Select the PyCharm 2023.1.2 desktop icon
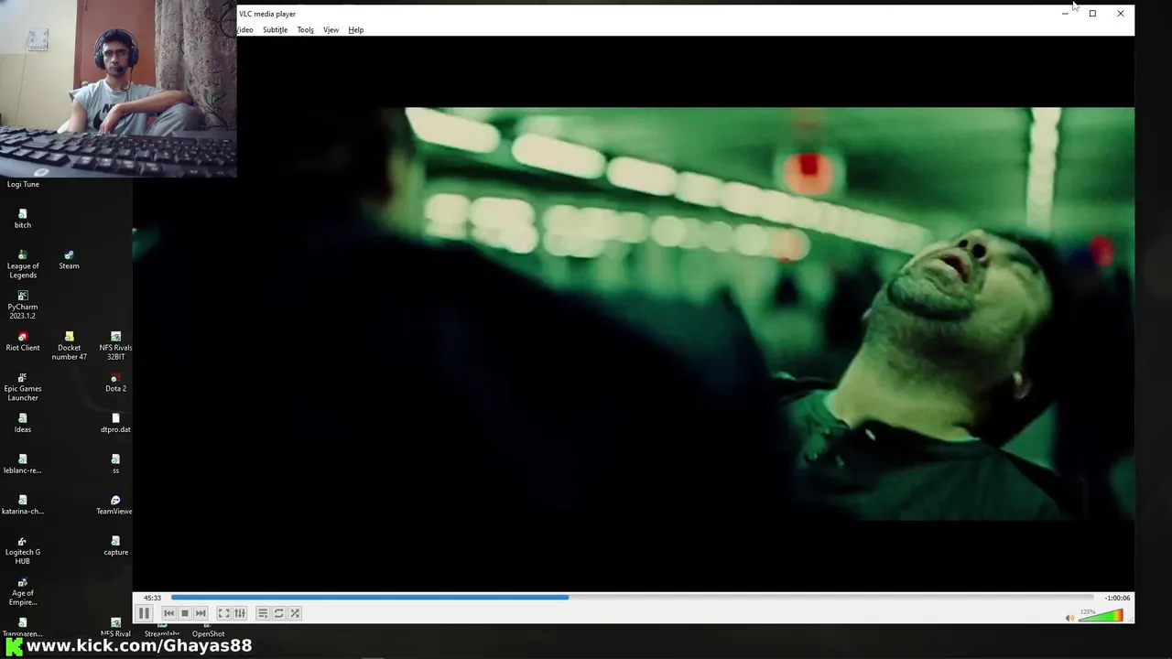The height and width of the screenshot is (659, 1172). (x=23, y=305)
